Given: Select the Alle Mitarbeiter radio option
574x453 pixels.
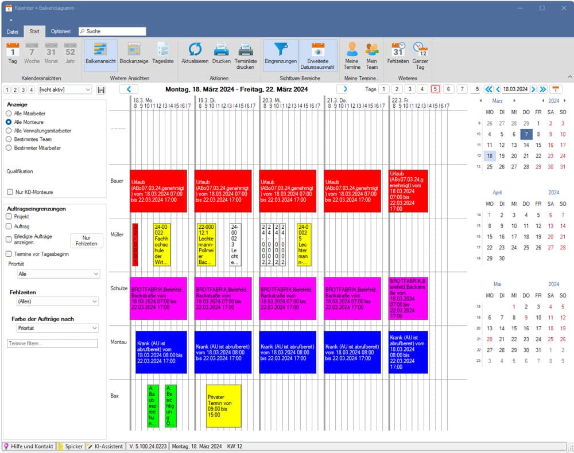Looking at the screenshot, I should click(x=9, y=114).
